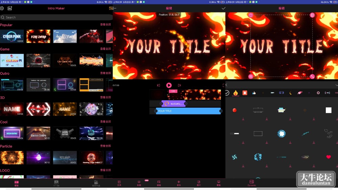View all LOGO templates
The width and height of the screenshot is (338, 190).
point(105,170)
